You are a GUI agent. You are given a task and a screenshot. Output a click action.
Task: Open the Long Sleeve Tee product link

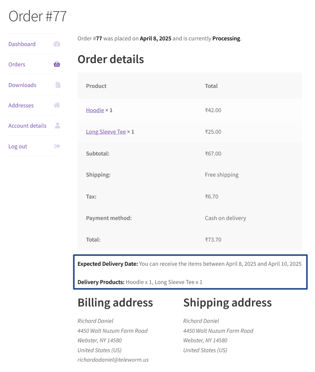pos(106,132)
